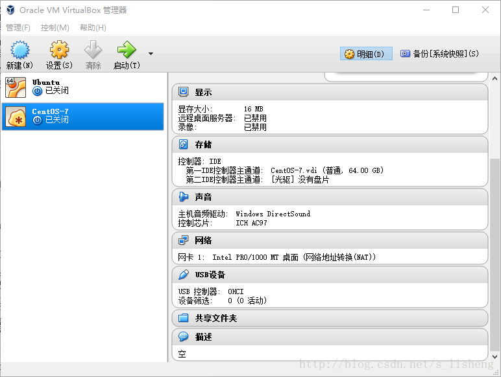Click the 显示 display monitor icon
501x377 pixels.
pos(184,92)
